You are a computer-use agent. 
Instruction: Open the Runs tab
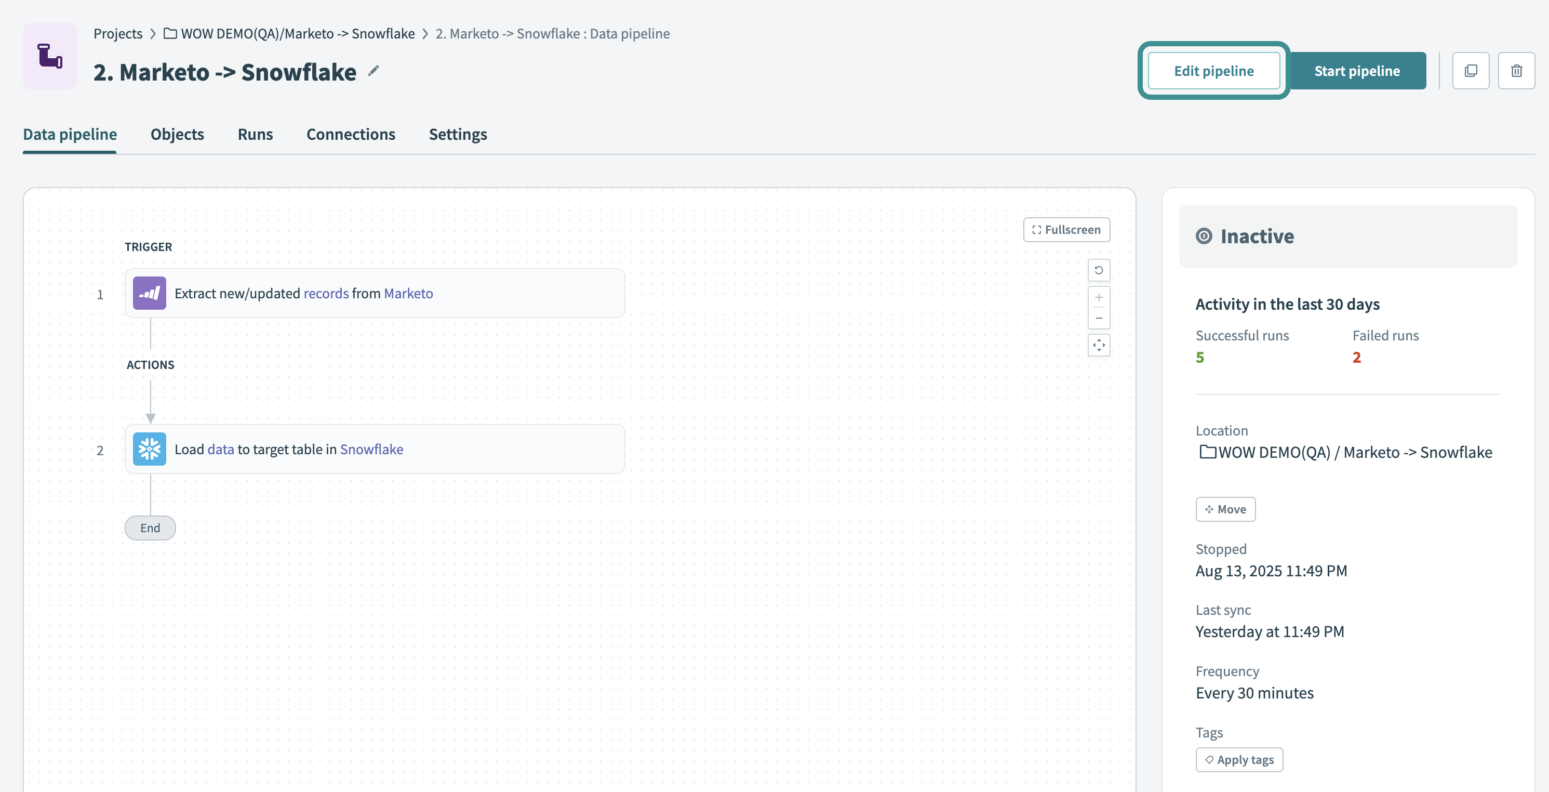(255, 134)
